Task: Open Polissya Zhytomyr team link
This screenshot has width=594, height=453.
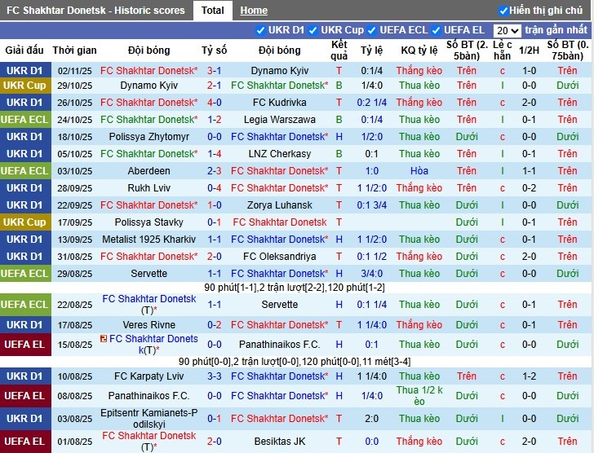Action: [x=148, y=137]
